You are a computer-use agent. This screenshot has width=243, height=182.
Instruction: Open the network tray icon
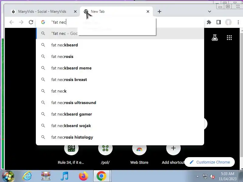[x=205, y=176]
